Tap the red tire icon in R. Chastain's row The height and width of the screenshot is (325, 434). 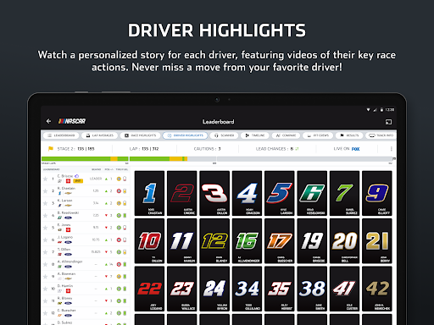pyautogui.click(x=119, y=191)
